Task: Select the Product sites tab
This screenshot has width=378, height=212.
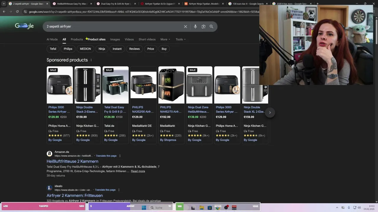Action: 97,39
